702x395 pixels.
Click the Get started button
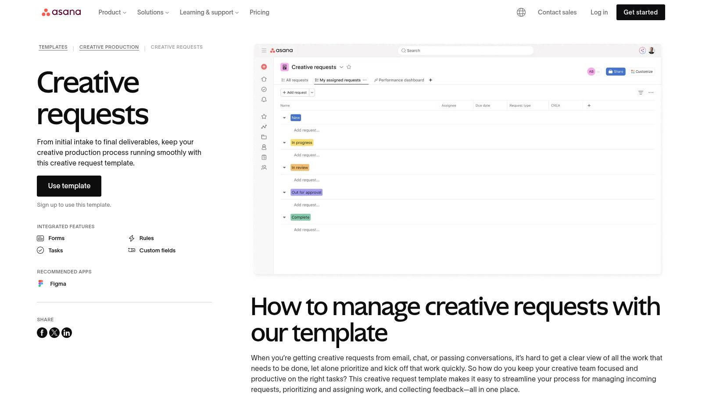click(640, 12)
